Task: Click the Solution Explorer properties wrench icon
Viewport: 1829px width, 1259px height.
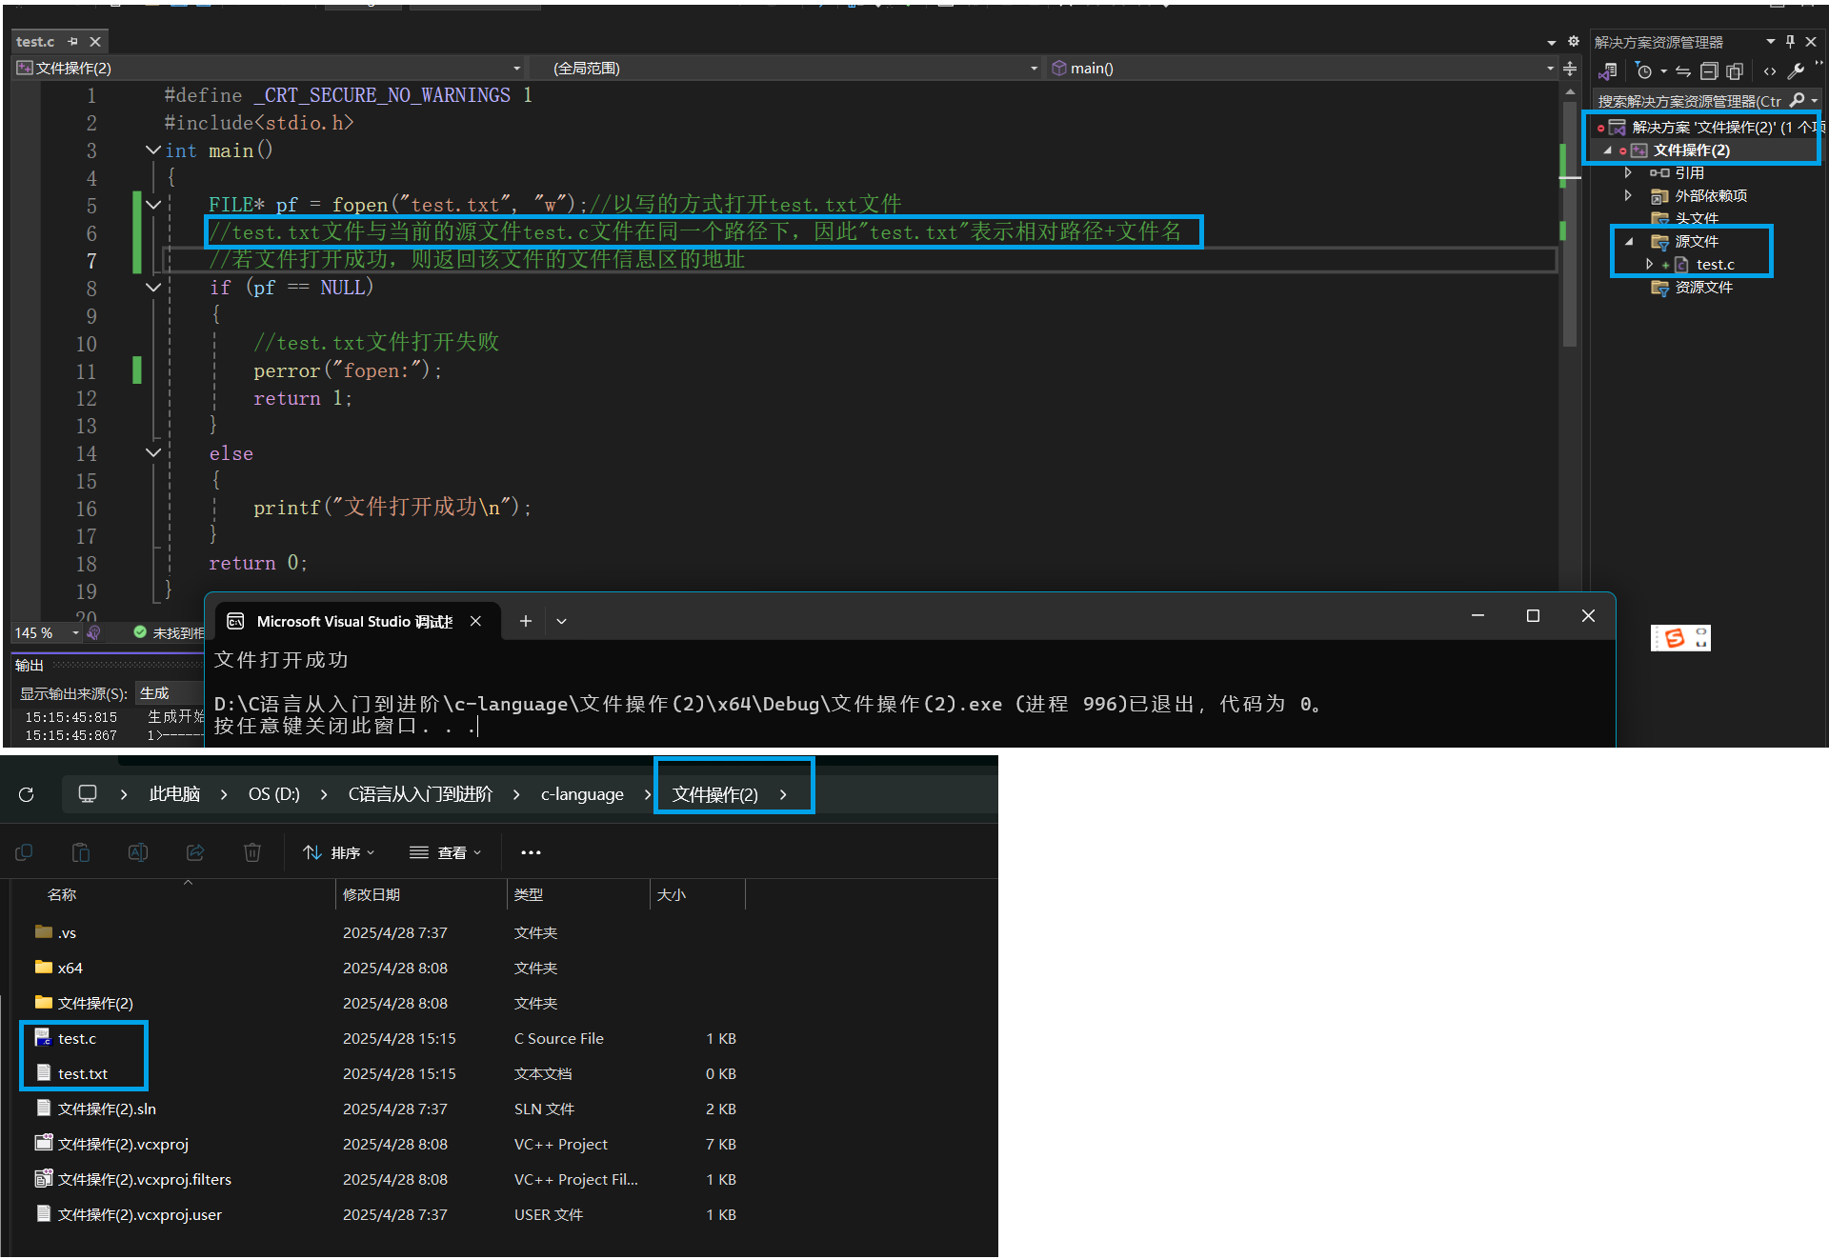Action: click(1796, 70)
